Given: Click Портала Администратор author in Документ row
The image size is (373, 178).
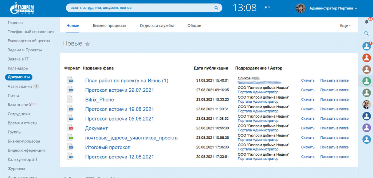Looking at the screenshot, I should point(258,130).
